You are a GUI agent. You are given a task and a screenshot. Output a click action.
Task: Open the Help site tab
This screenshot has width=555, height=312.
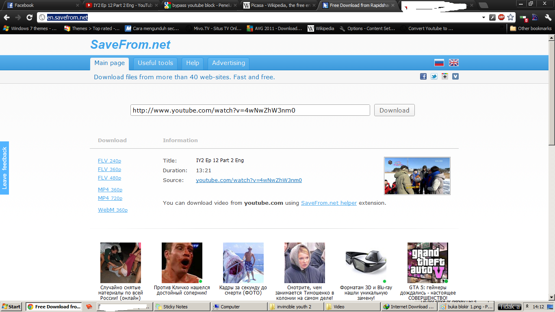click(x=193, y=63)
